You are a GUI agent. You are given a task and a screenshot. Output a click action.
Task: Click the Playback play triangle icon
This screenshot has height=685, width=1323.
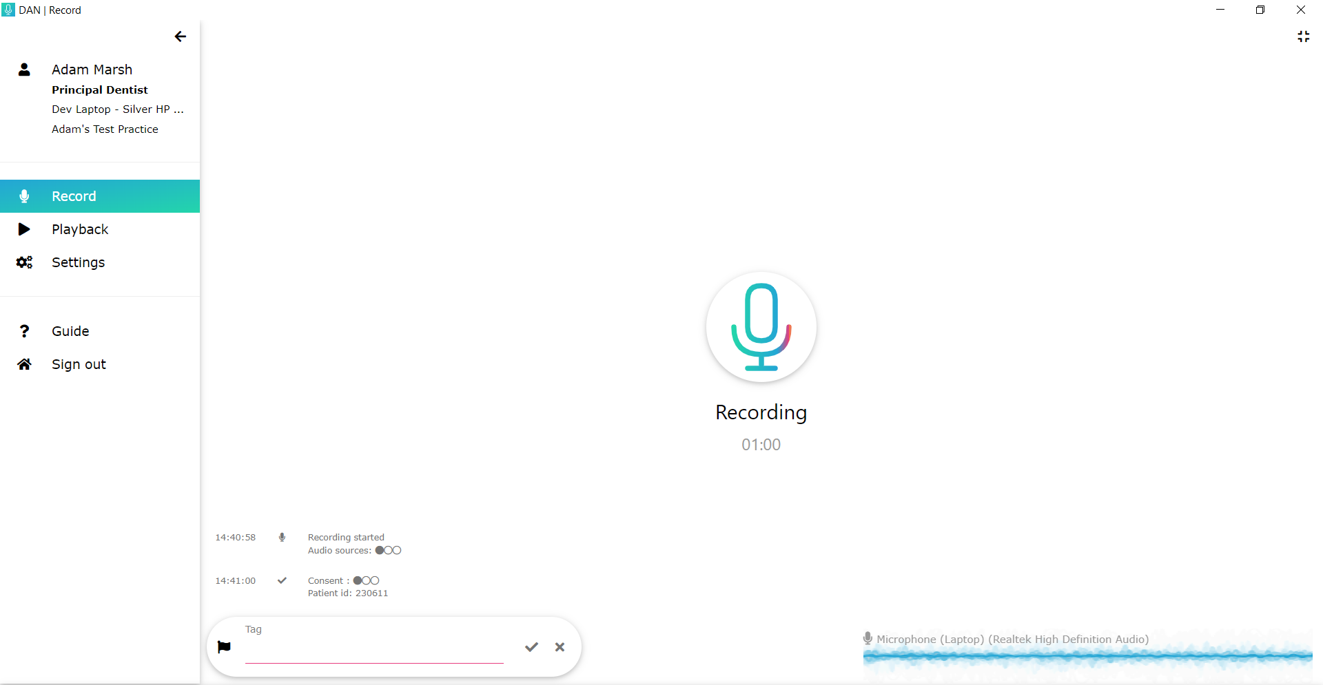click(24, 229)
